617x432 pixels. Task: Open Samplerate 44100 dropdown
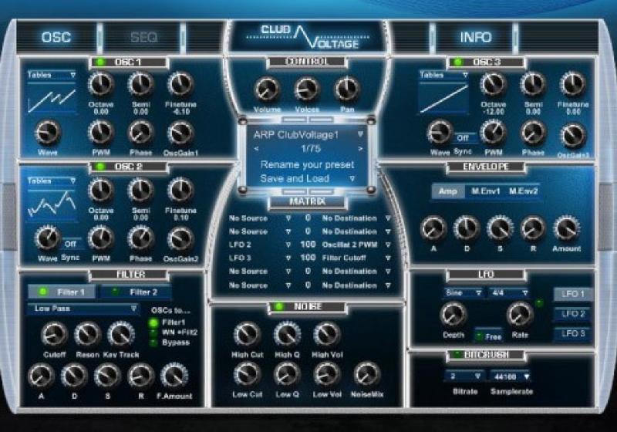pos(511,376)
